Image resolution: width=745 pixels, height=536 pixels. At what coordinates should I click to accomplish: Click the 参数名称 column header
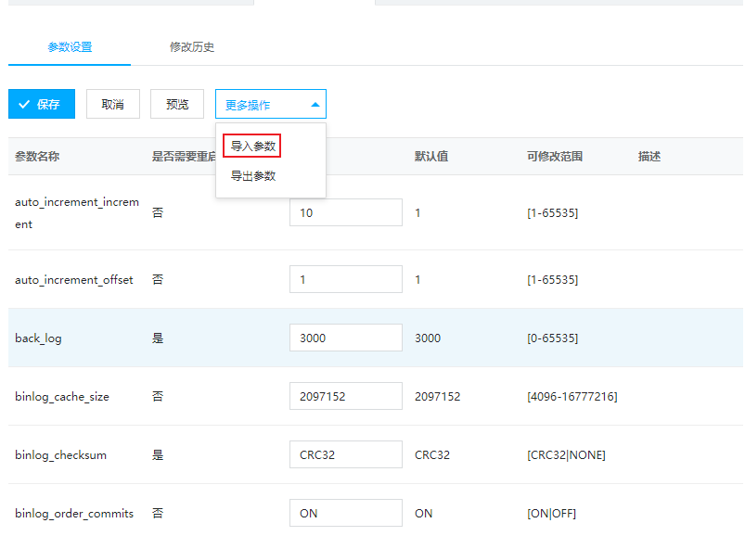tap(37, 157)
